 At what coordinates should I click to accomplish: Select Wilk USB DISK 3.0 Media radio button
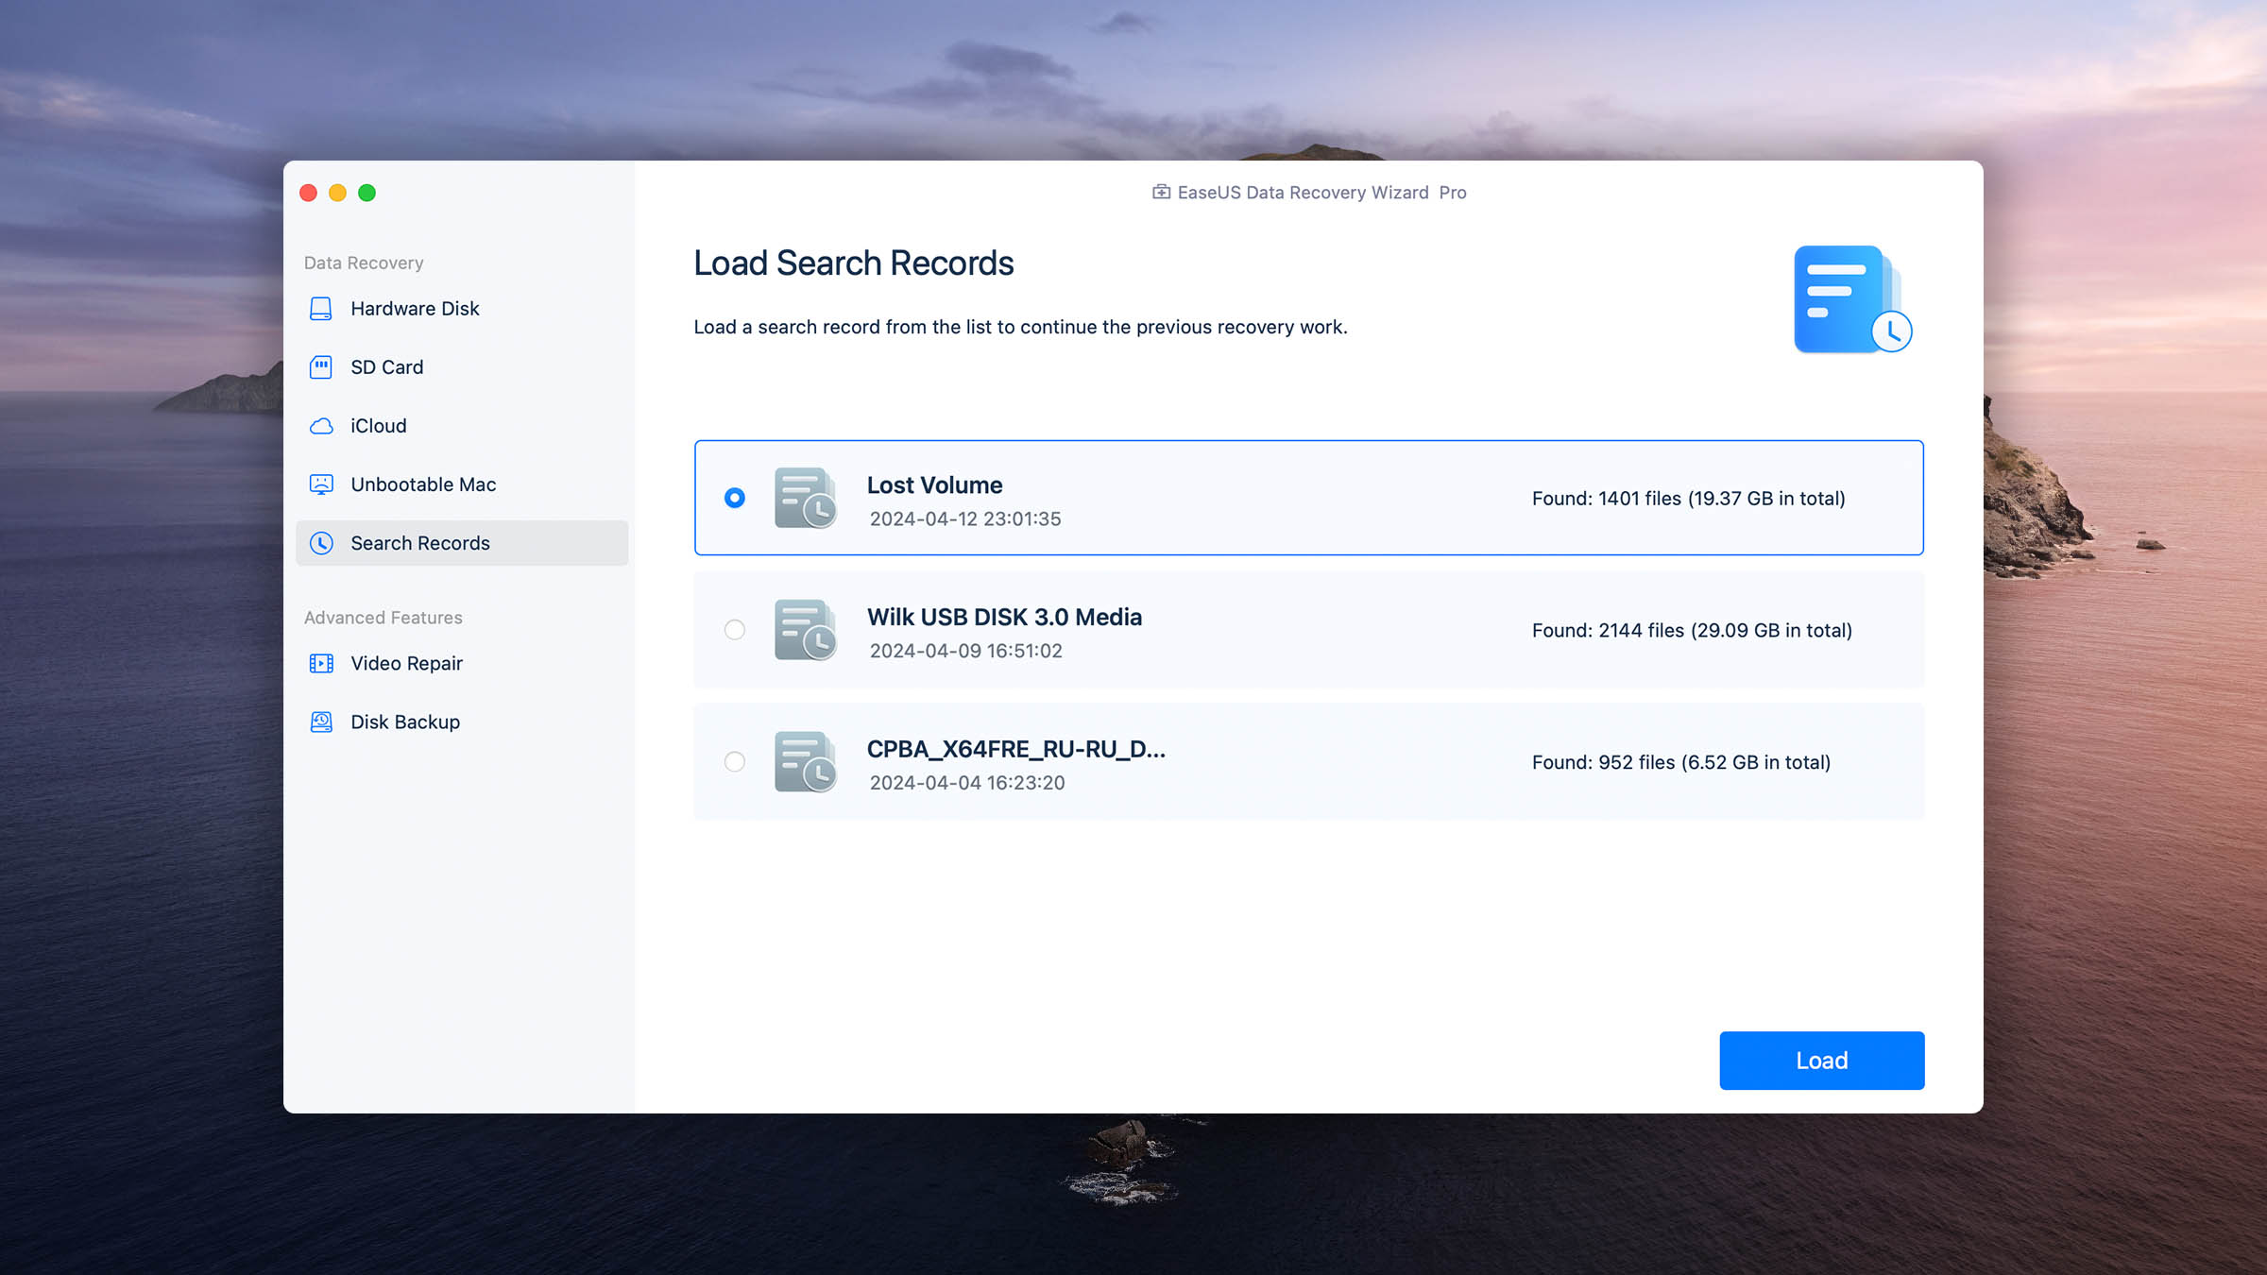point(734,630)
